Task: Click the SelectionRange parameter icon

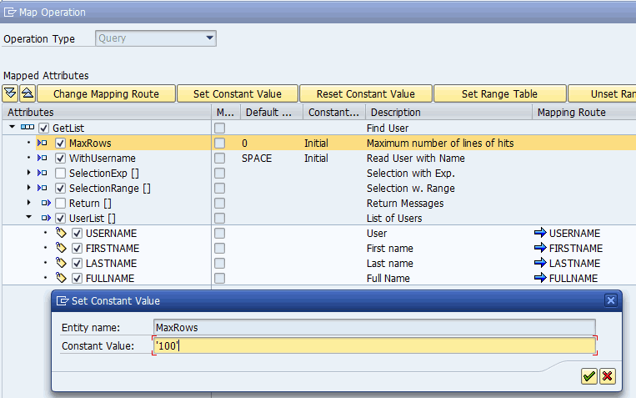Action: [x=43, y=188]
